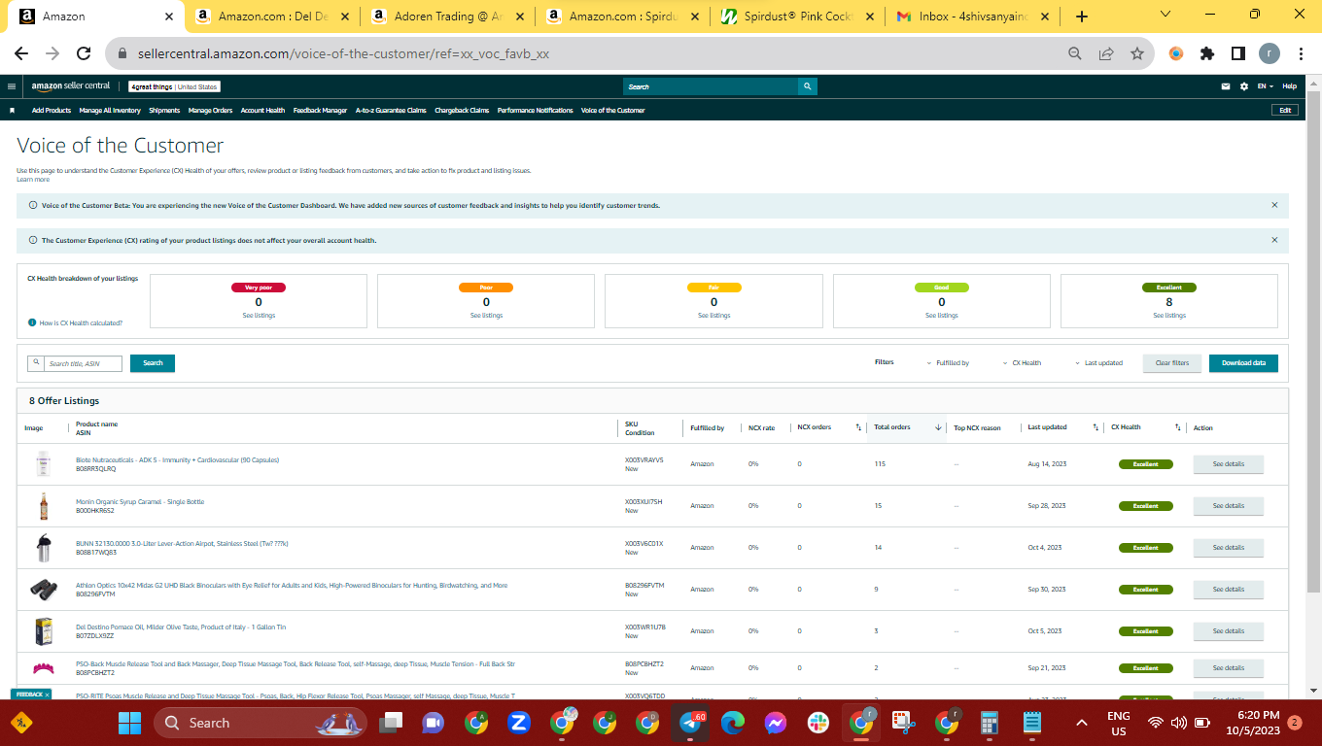Bookmark this page with the star icon
The height and width of the screenshot is (746, 1322).
[x=1136, y=53]
